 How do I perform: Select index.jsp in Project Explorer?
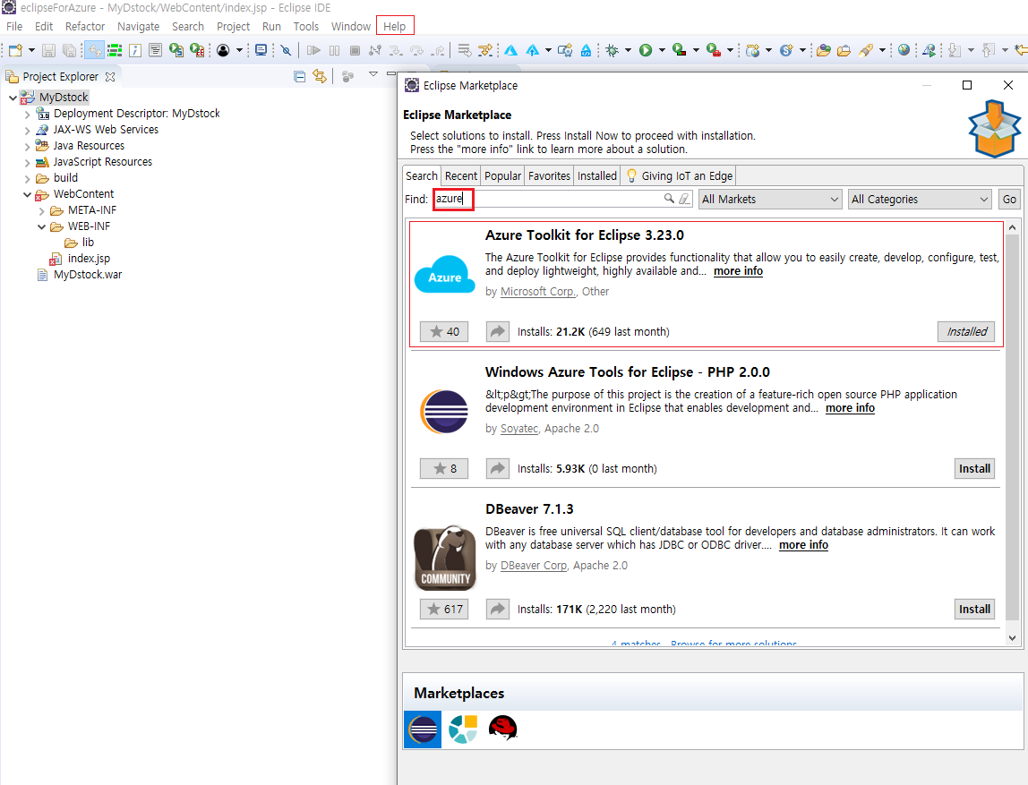(x=90, y=259)
